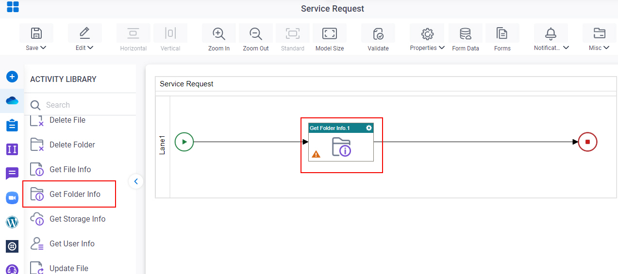The height and width of the screenshot is (274, 618).
Task: Click the ACTIVITY LIBRARY heading
Action: click(x=63, y=79)
